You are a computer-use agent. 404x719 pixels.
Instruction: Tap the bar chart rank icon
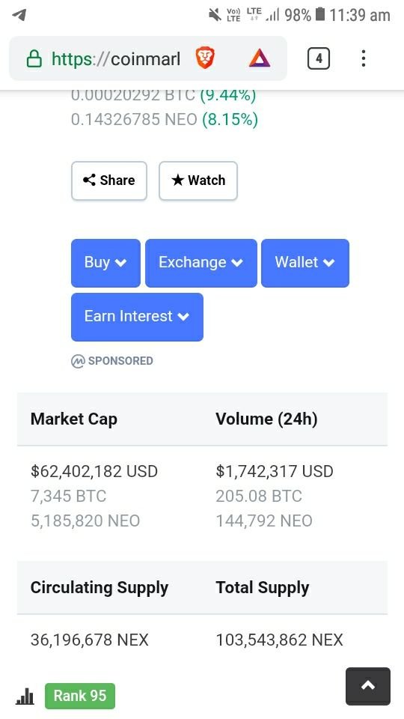click(x=25, y=696)
